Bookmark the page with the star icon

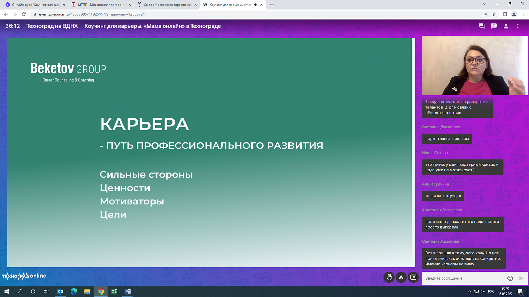click(493, 13)
